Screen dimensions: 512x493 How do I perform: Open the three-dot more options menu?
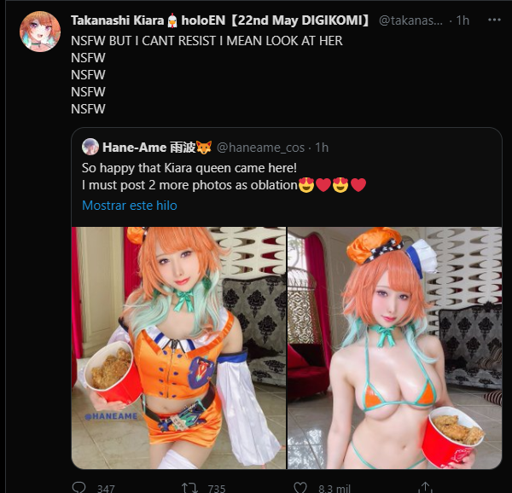(x=494, y=20)
